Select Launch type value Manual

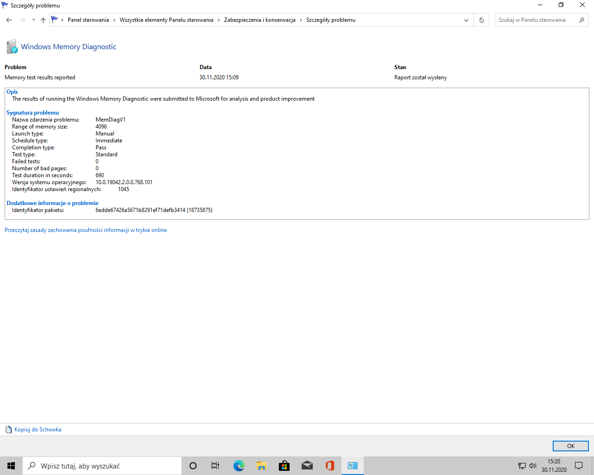[105, 134]
